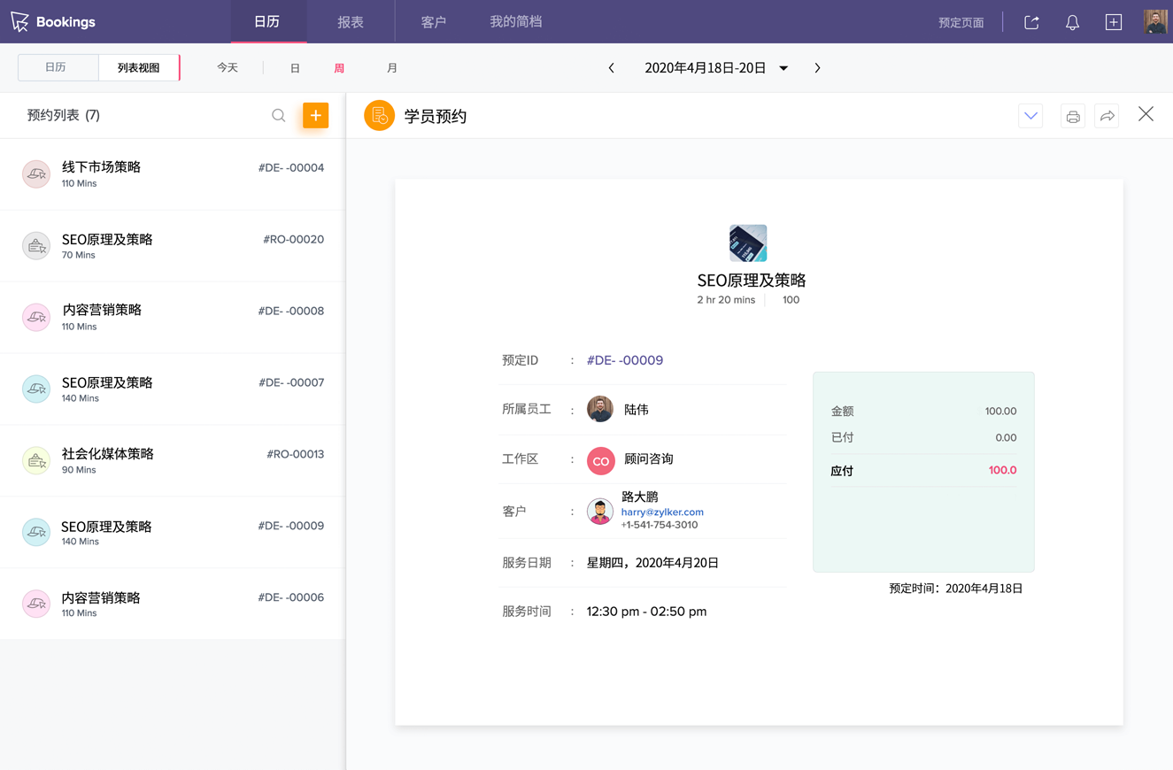Open the notifications bell
This screenshot has height=770, width=1173.
1072,22
